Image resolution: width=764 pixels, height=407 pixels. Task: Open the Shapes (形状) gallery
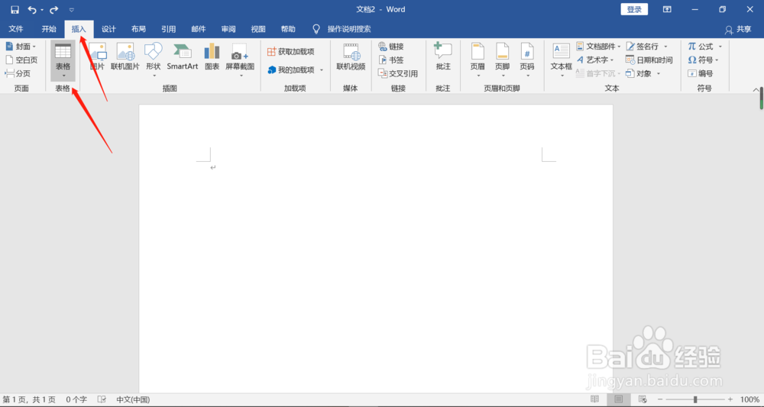tap(154, 60)
